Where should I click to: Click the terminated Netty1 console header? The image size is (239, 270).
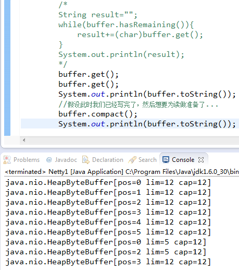(122, 172)
